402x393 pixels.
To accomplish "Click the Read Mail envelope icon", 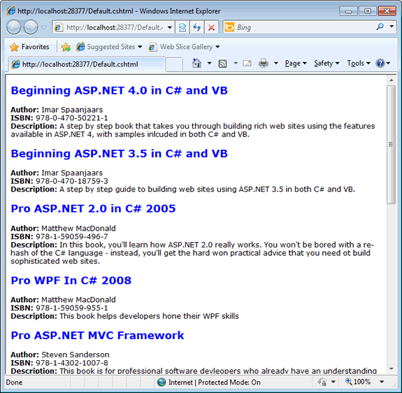I will [247, 63].
